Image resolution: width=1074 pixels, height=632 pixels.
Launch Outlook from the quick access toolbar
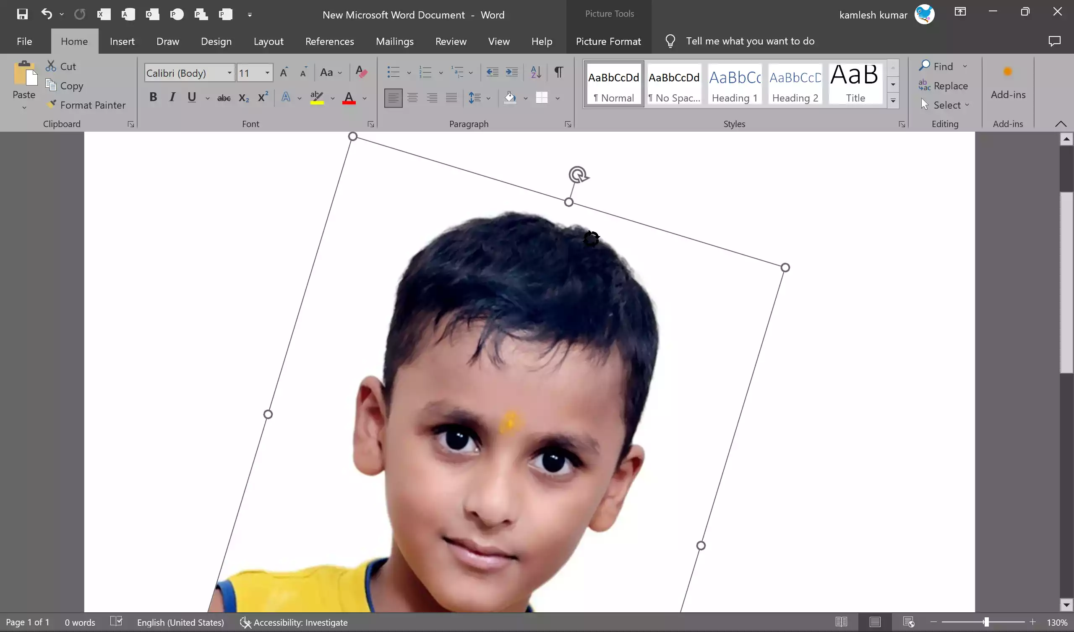pyautogui.click(x=152, y=15)
